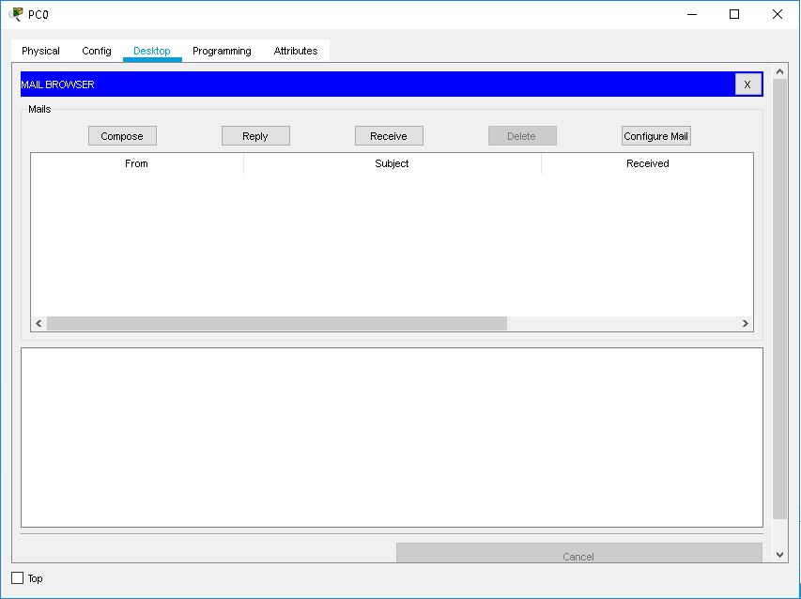Receive new mail messages
The image size is (801, 599).
pos(388,135)
